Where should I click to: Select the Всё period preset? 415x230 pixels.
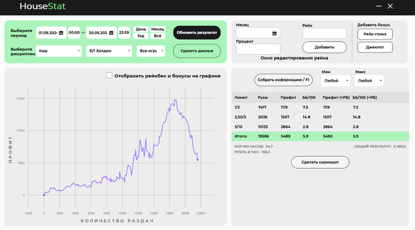pos(158,36)
